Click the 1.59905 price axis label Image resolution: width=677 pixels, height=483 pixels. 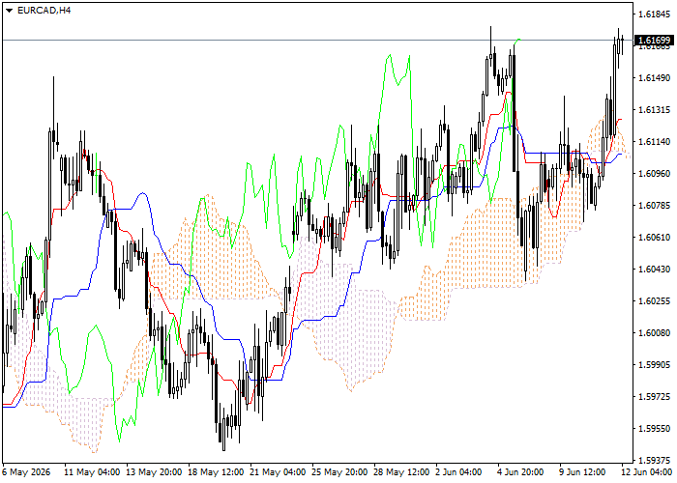(x=655, y=365)
